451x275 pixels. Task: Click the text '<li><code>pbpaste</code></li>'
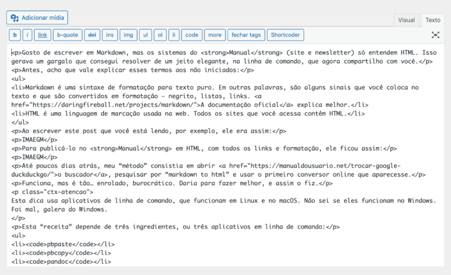63,244
